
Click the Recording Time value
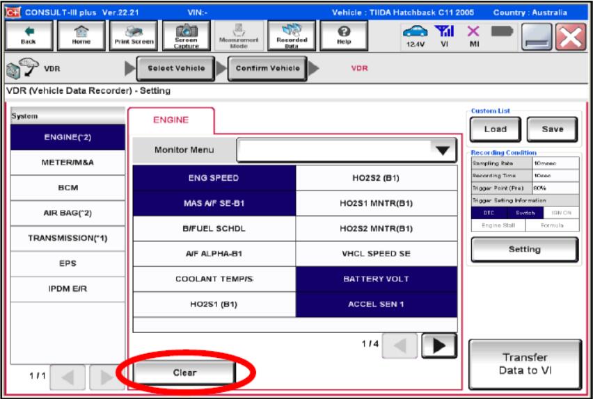tap(555, 176)
